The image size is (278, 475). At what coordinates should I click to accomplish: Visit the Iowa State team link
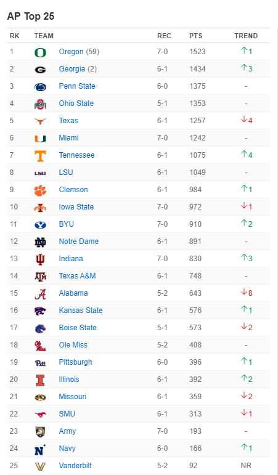(76, 207)
